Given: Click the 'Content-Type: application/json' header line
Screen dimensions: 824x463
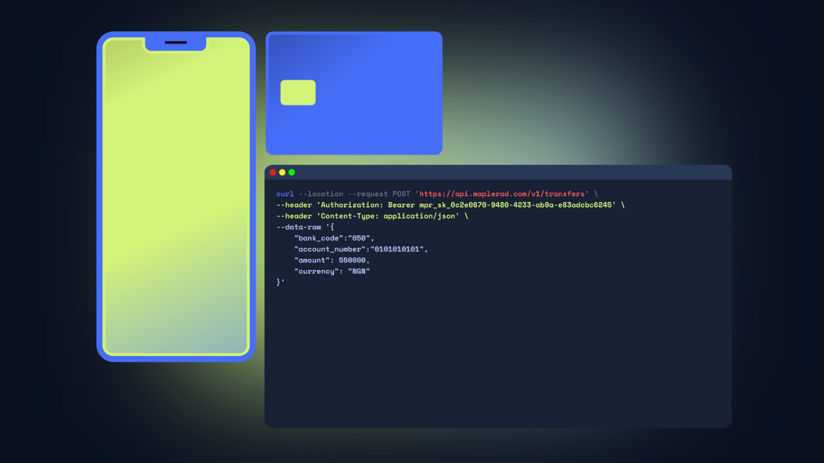Looking at the screenshot, I should (372, 215).
